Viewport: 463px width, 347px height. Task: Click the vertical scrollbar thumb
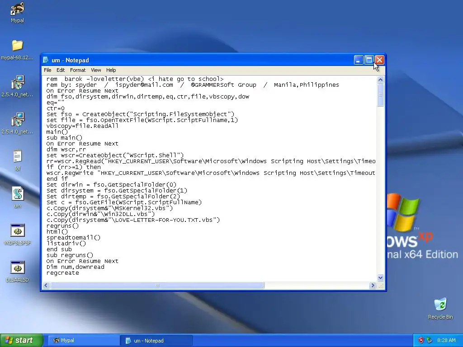[380, 95]
